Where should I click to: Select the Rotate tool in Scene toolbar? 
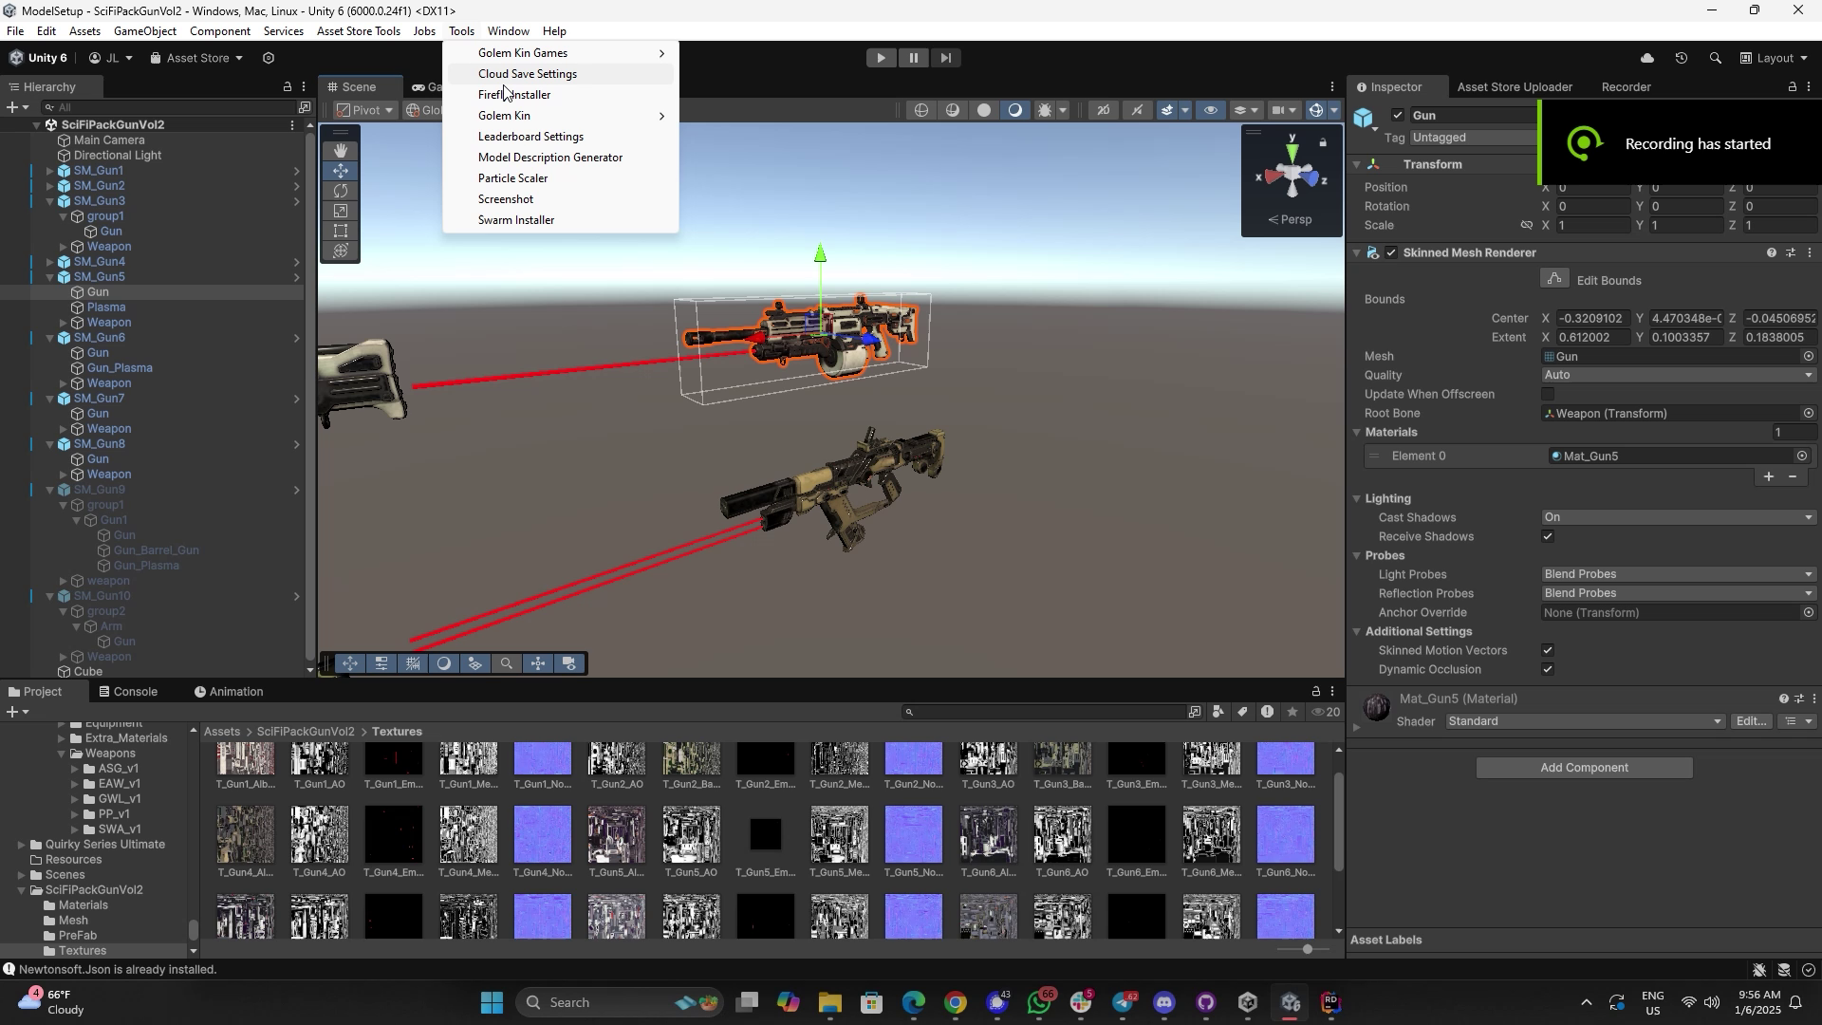pyautogui.click(x=341, y=191)
